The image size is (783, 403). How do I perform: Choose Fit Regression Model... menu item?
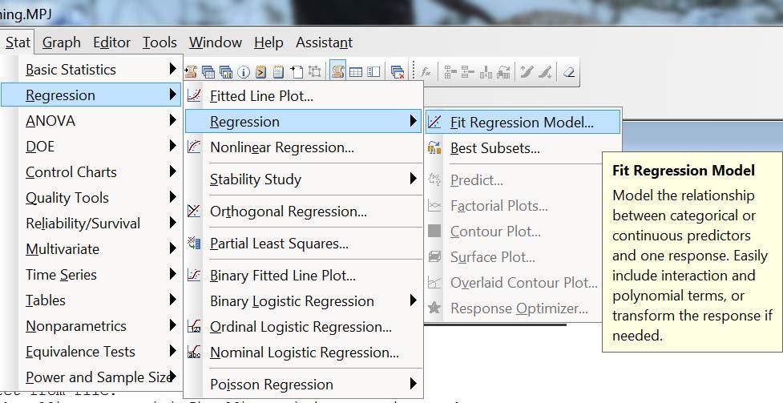click(x=523, y=123)
